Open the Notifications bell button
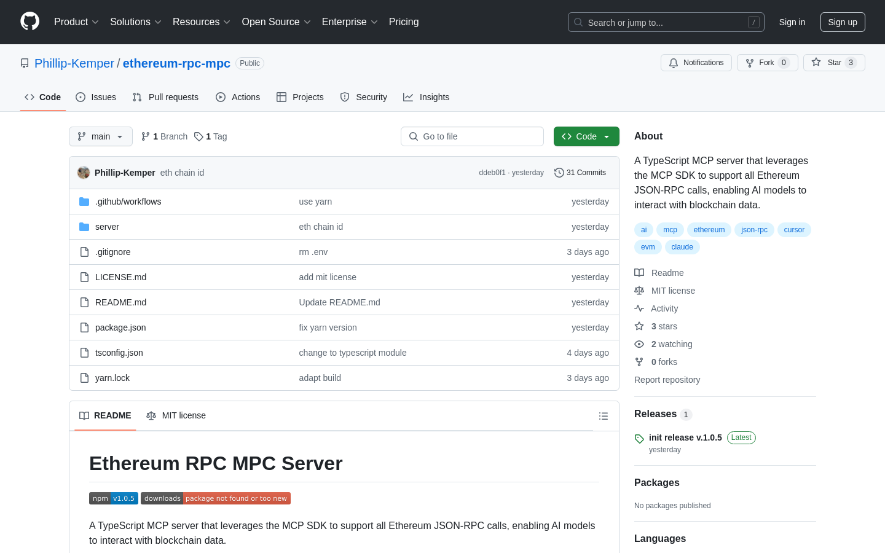 point(696,63)
